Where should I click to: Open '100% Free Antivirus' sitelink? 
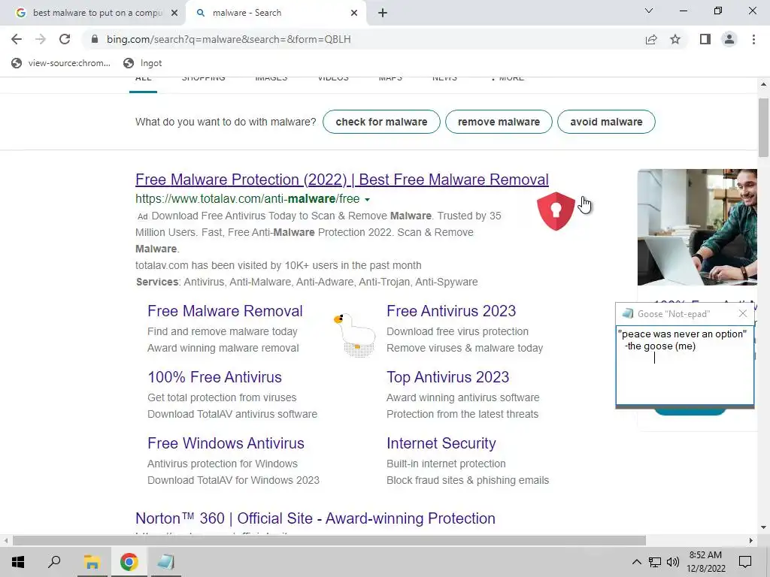(x=214, y=377)
